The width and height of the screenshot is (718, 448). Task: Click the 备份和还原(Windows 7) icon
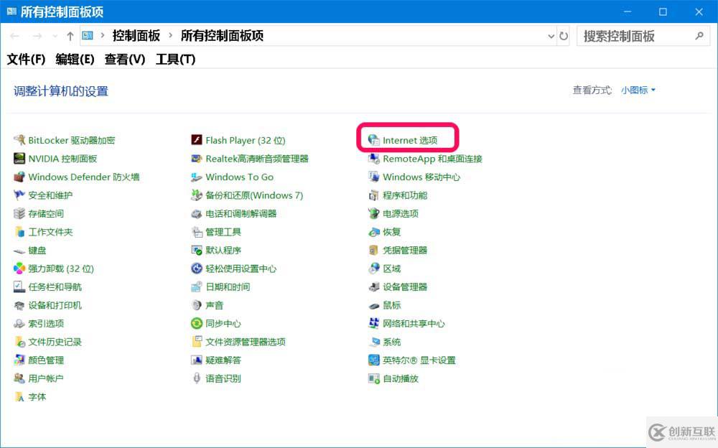point(197,195)
